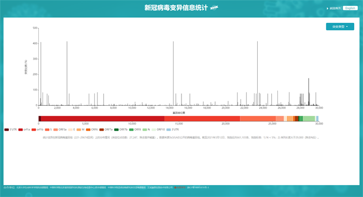Click the 3'UTR legend entry
This screenshot has width=363, height=197.
coord(173,130)
